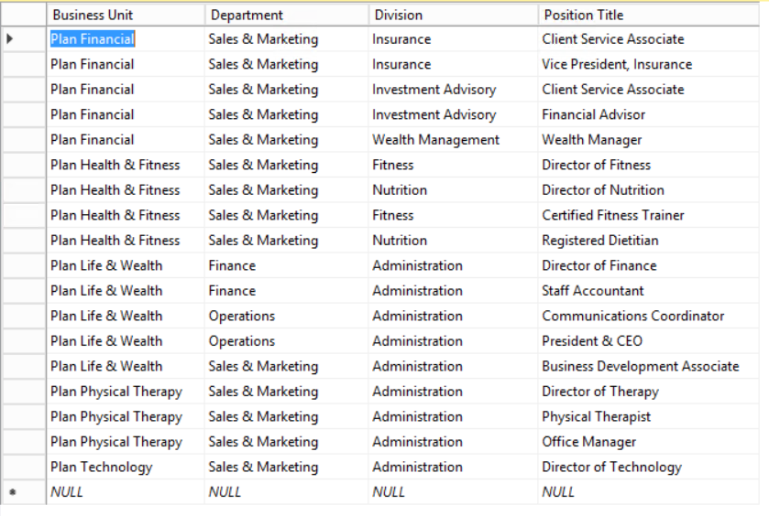Select the Certified Fitness Trainer cell
This screenshot has width=769, height=516.
[x=612, y=216]
